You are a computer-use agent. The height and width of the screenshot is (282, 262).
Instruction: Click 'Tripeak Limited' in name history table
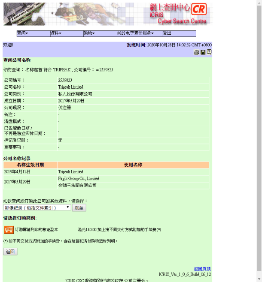point(70,172)
